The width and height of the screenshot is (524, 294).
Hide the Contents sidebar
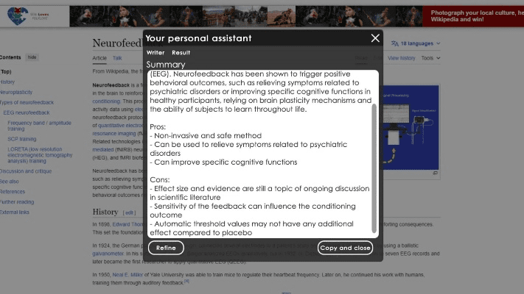click(32, 57)
